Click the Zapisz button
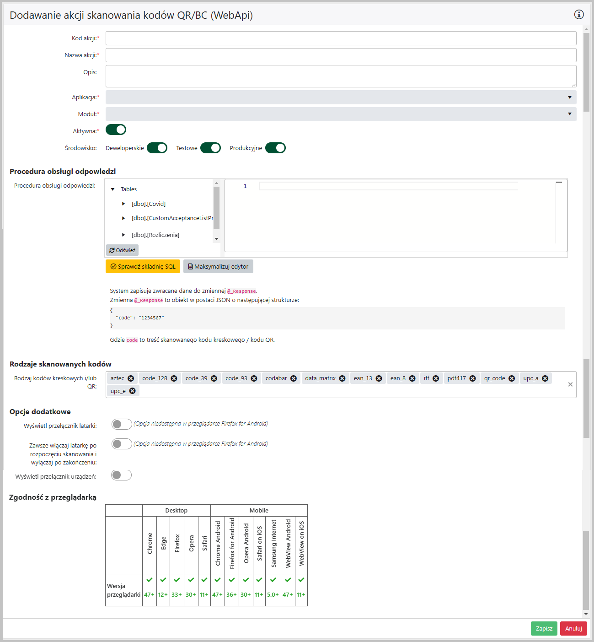594x642 pixels. pos(544,628)
